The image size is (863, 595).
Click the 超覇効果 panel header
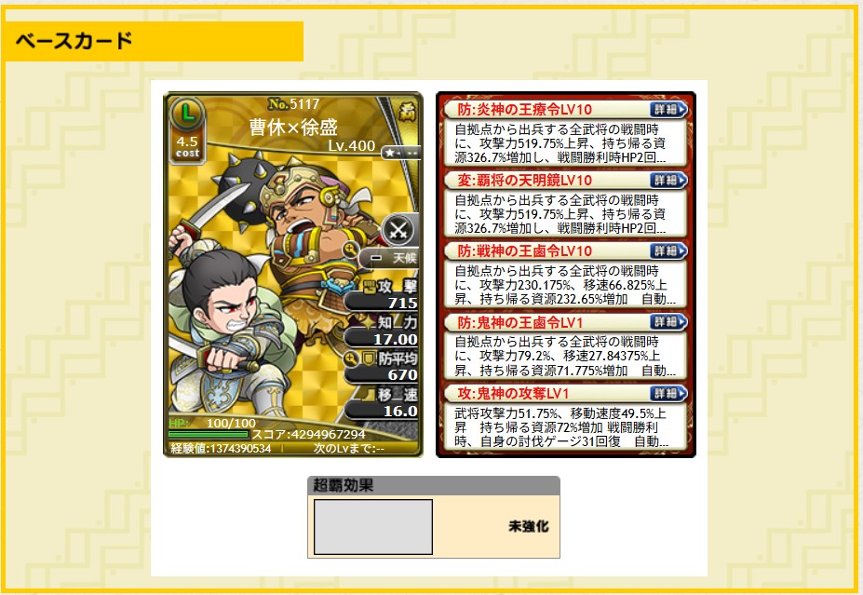pos(434,485)
